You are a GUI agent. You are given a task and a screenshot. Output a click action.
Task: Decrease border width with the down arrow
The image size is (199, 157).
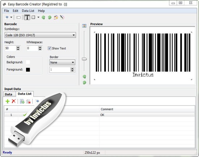pos(72,71)
